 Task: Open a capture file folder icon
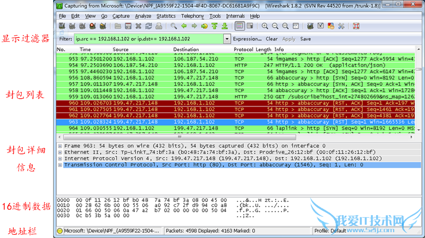pos(117,26)
